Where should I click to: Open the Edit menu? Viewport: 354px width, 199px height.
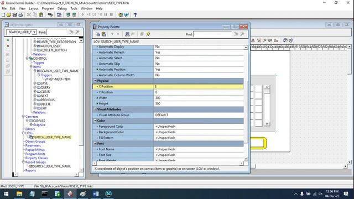point(13,9)
